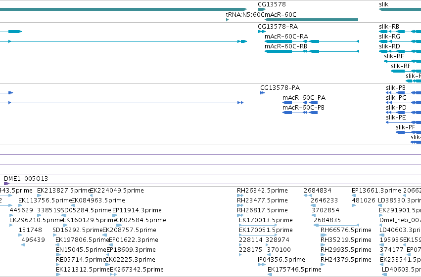Open EST EK213827.5prime
The image size is (421, 277).
[x=64, y=191]
